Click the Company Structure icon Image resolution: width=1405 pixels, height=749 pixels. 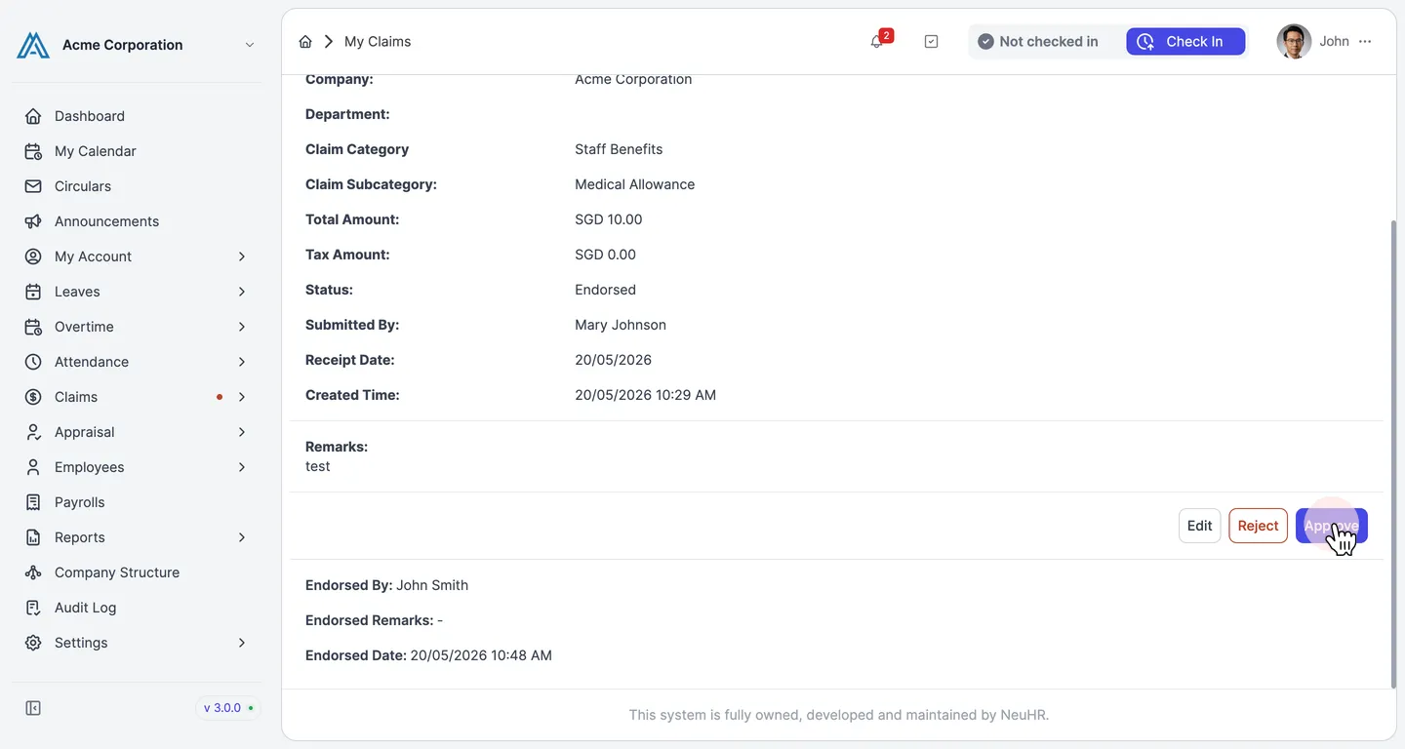[x=33, y=572]
